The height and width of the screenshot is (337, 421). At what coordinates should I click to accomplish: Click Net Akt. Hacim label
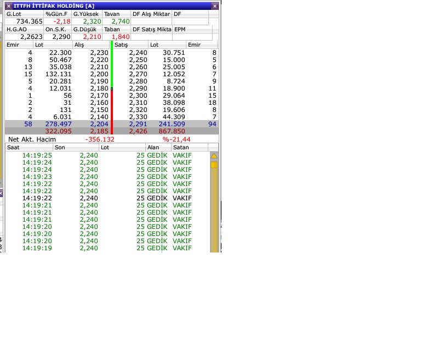point(32,139)
